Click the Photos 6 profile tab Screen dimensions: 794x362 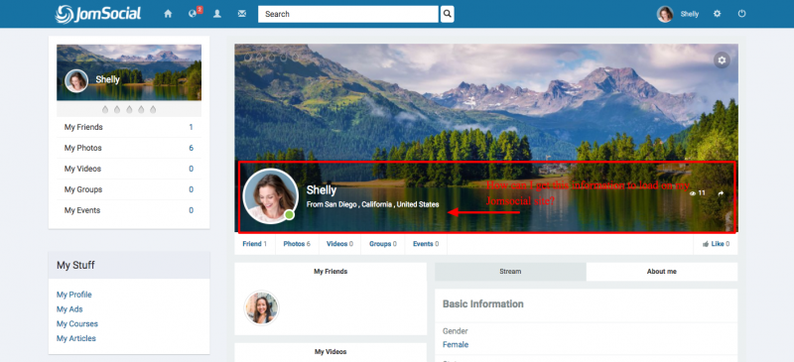coord(297,244)
